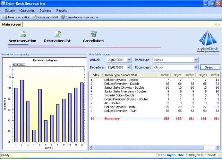Open Reservation list via large notepad icon

click(x=58, y=34)
